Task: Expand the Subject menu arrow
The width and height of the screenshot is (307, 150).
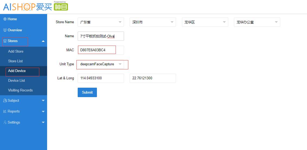Action: point(43,101)
